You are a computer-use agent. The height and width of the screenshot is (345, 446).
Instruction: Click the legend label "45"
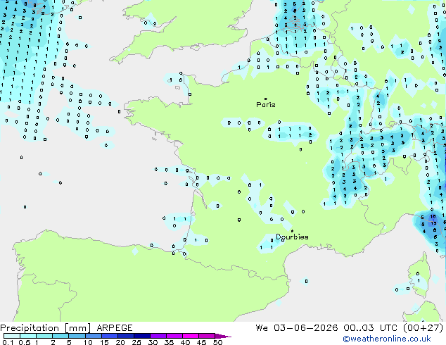tap(201, 342)
